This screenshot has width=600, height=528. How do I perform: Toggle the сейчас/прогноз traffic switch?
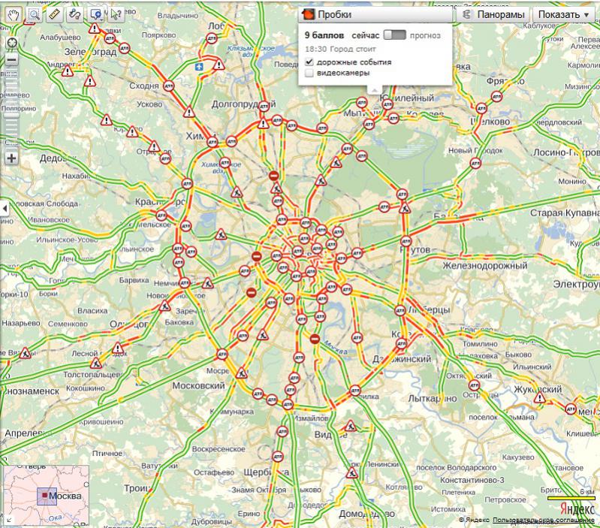point(394,35)
